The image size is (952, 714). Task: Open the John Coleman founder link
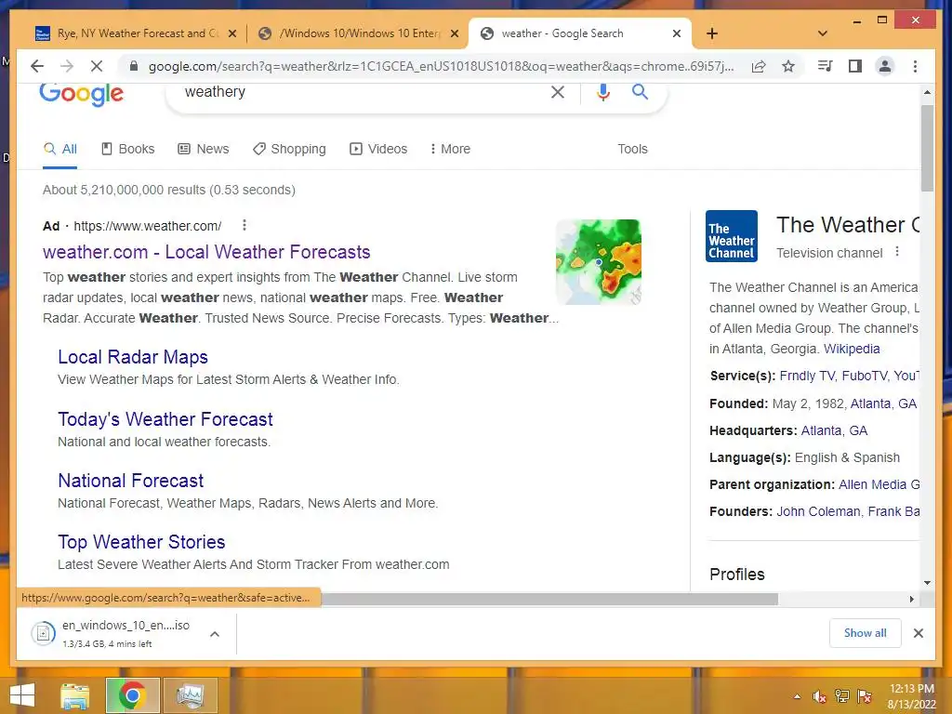(x=818, y=512)
